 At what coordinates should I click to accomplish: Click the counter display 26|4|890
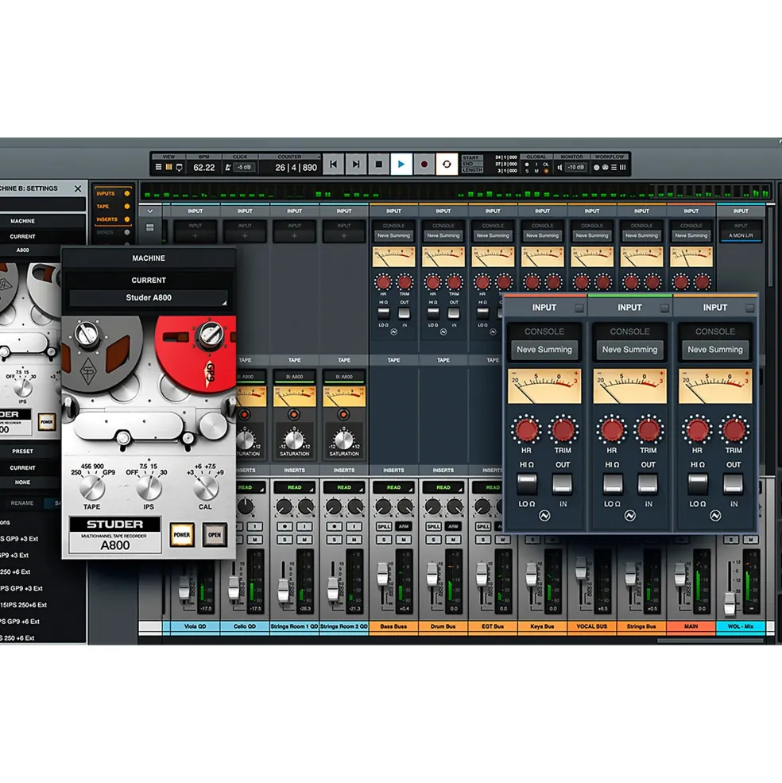[x=296, y=167]
